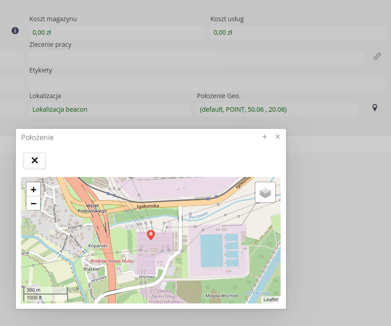The height and width of the screenshot is (326, 391).
Task: Click the blue reservoir area on map
Action: (212, 250)
